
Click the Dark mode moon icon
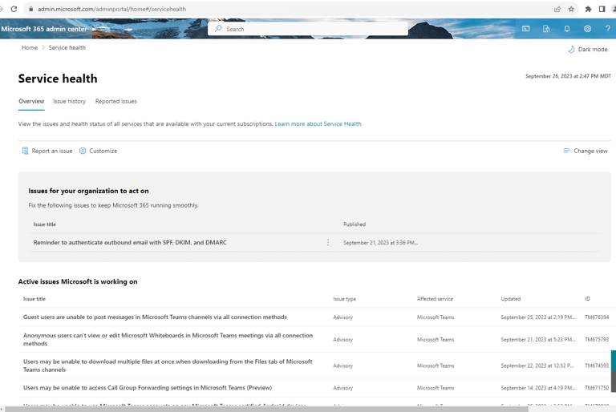571,49
